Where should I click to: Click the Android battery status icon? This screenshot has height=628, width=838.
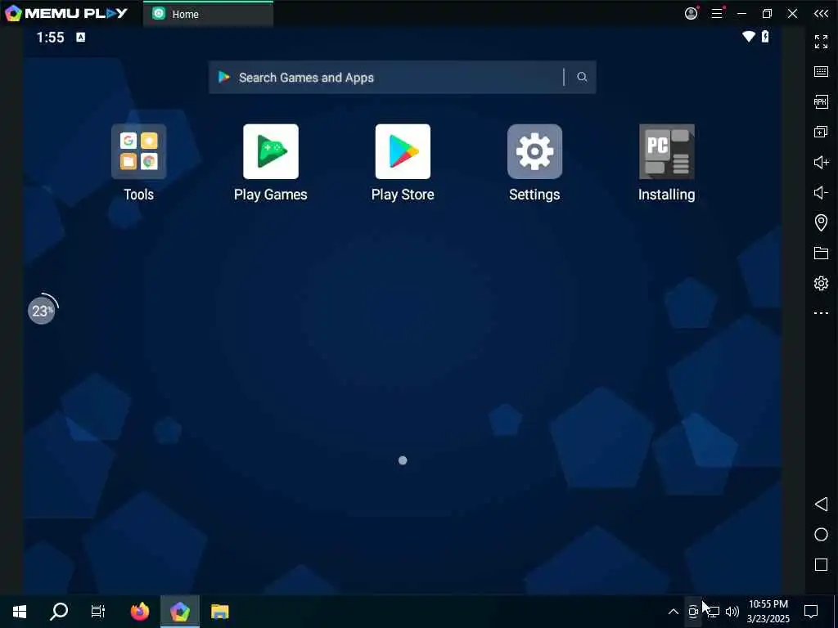click(765, 36)
